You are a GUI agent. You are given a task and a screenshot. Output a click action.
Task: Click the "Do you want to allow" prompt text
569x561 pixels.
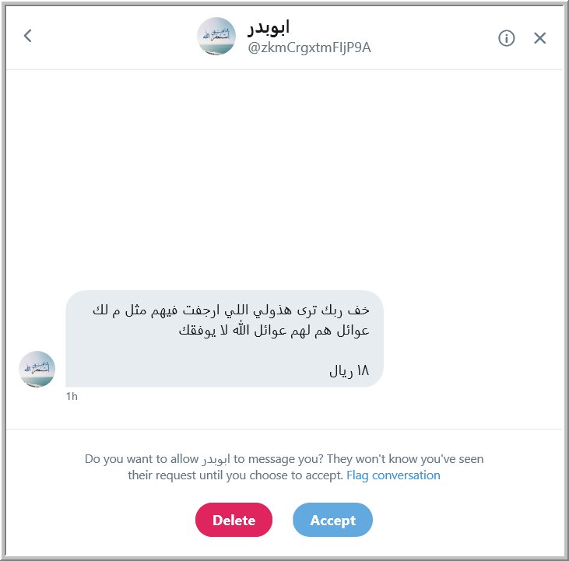(142, 459)
